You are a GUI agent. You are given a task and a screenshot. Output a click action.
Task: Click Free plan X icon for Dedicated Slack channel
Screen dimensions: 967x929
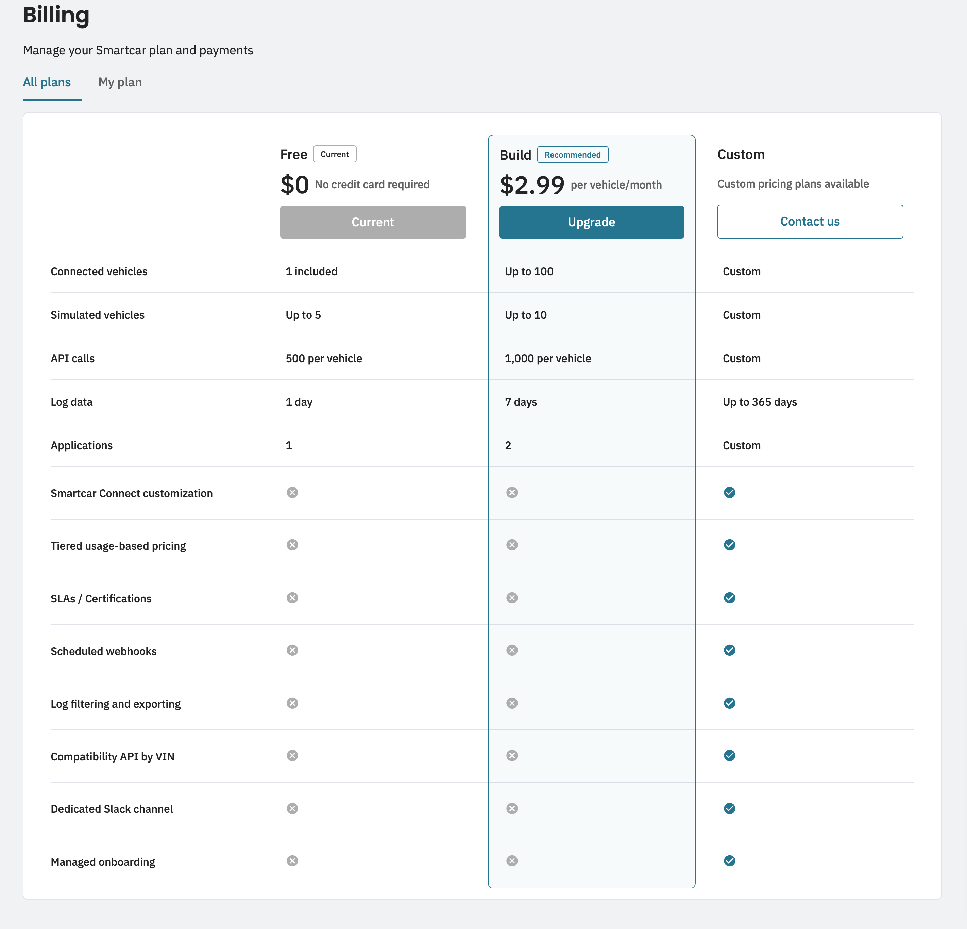click(x=292, y=808)
